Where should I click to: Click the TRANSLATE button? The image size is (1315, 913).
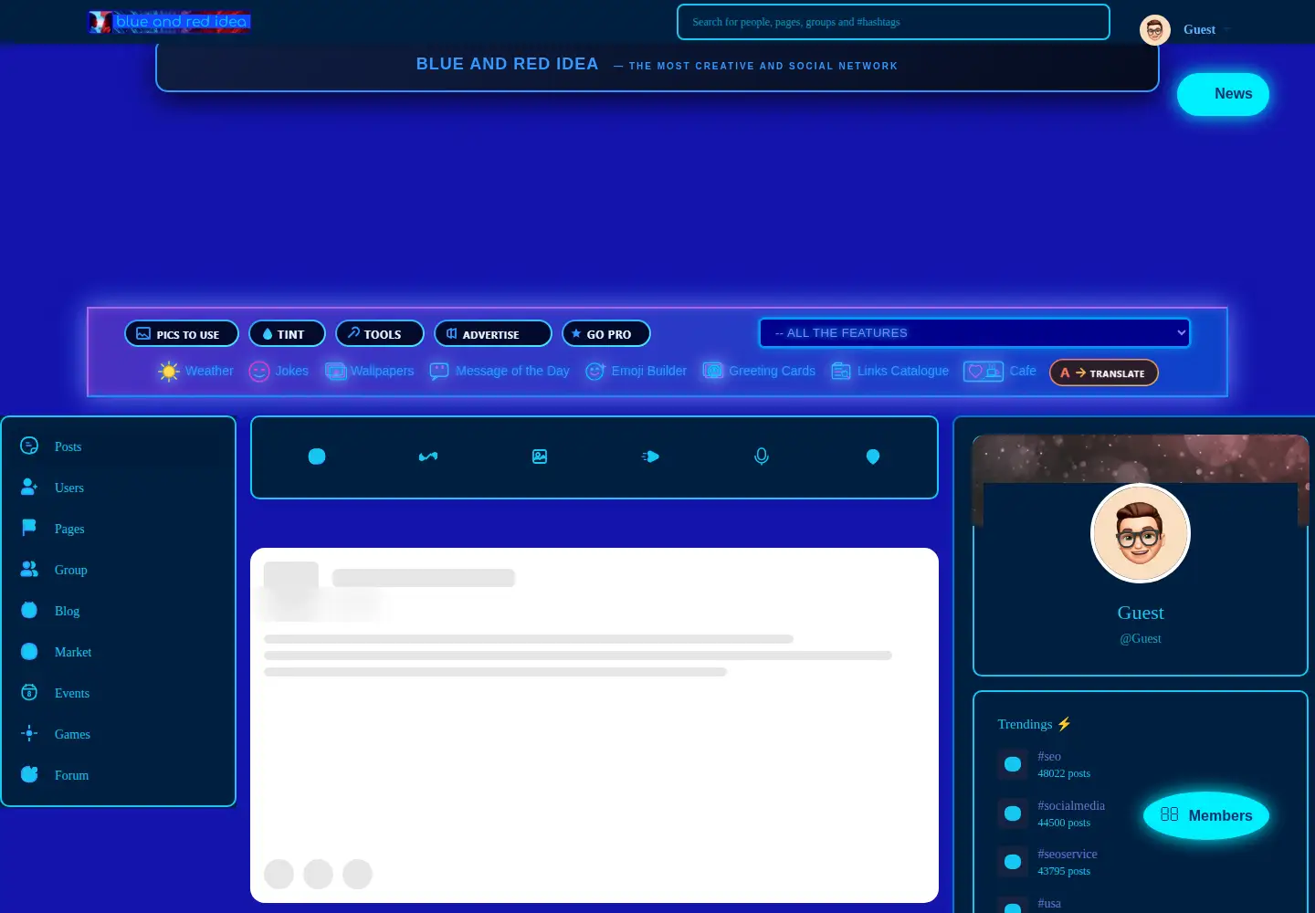click(1104, 373)
